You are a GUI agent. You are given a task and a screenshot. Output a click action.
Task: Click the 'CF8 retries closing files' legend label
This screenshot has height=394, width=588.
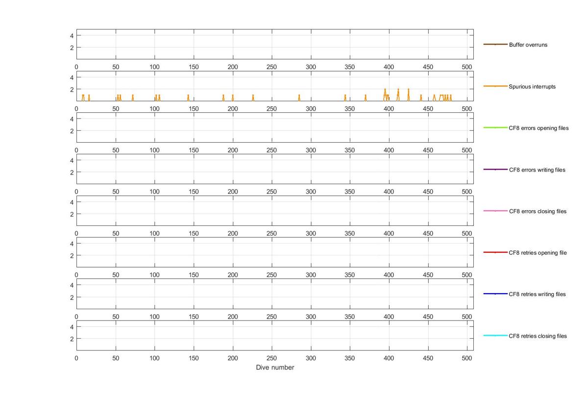[538, 336]
